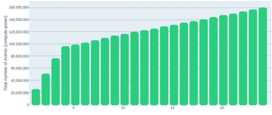Click the x-axis tick label 10
Screen dimensions: 272x115
click(123, 108)
